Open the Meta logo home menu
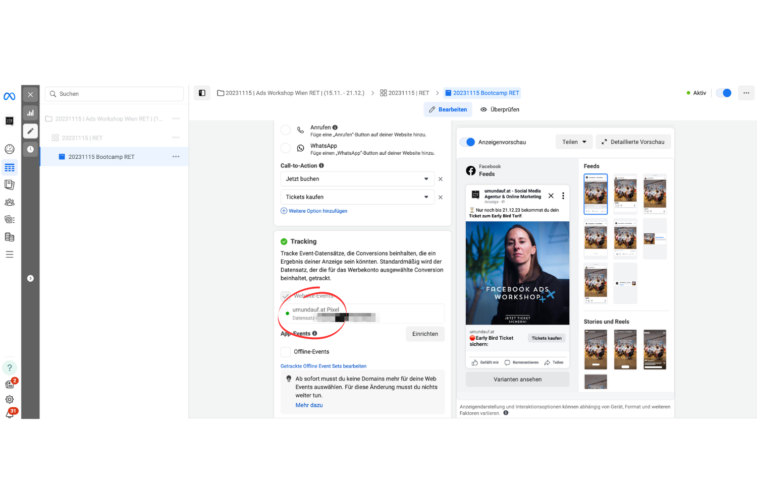The image size is (757, 504). (9, 96)
